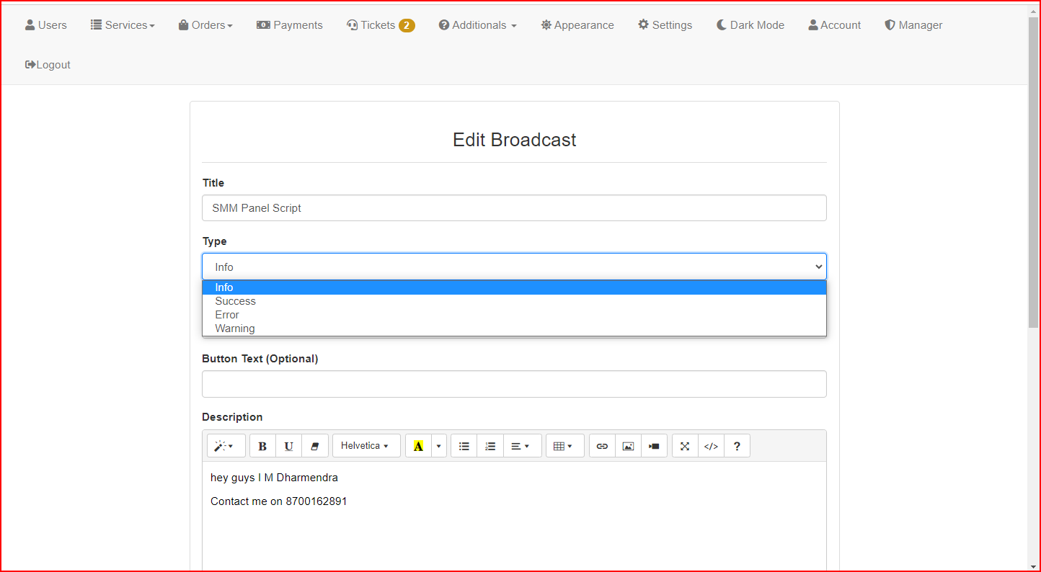
Task: Select Warning option in Type list
Action: tap(235, 329)
